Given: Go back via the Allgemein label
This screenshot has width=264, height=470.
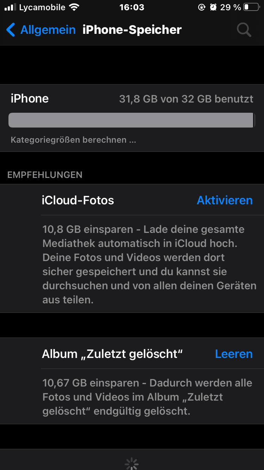Looking at the screenshot, I should click(x=48, y=30).
